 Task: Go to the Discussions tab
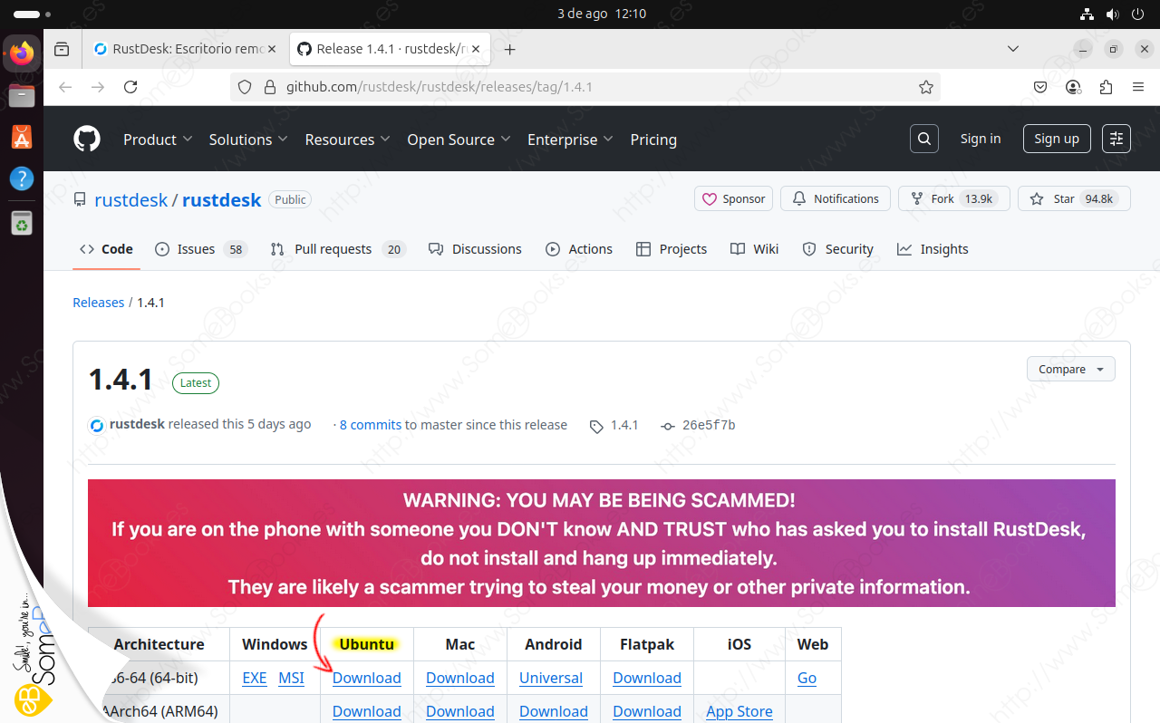tap(475, 249)
